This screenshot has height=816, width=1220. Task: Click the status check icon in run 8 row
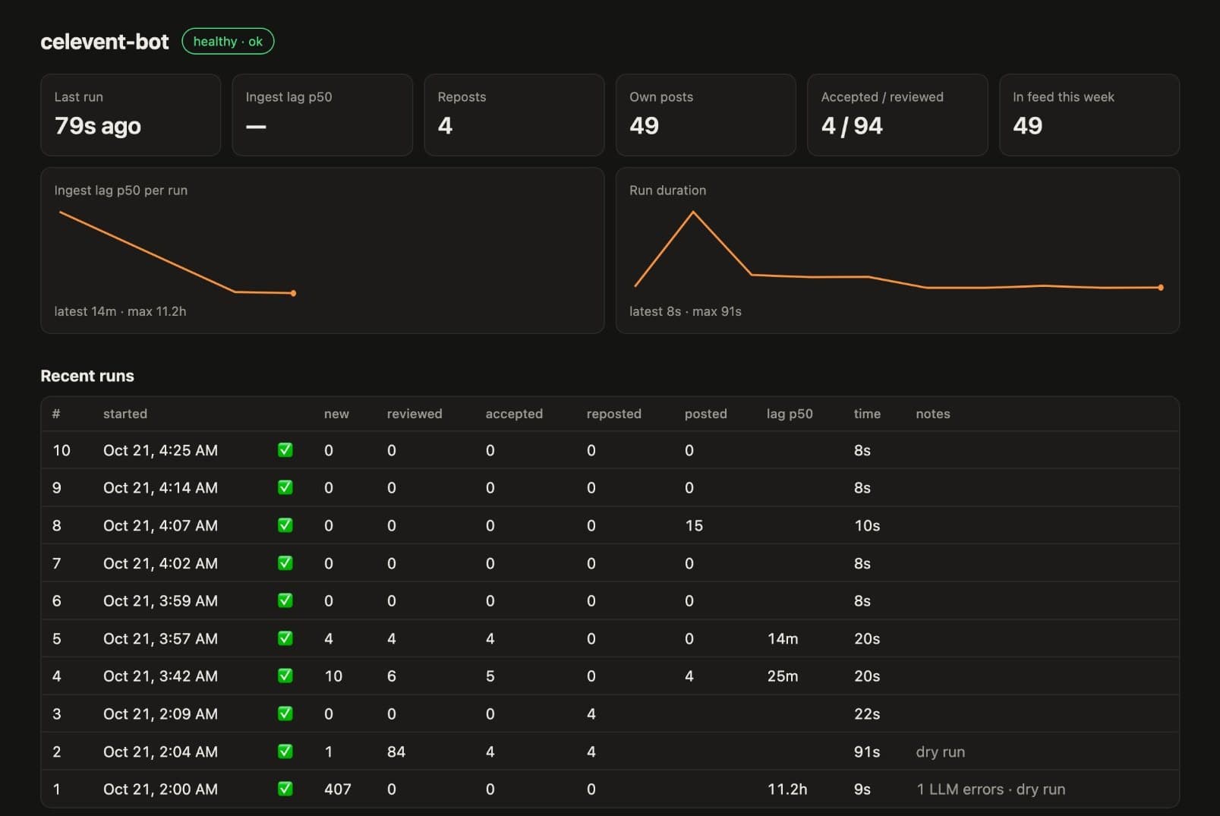coord(285,525)
